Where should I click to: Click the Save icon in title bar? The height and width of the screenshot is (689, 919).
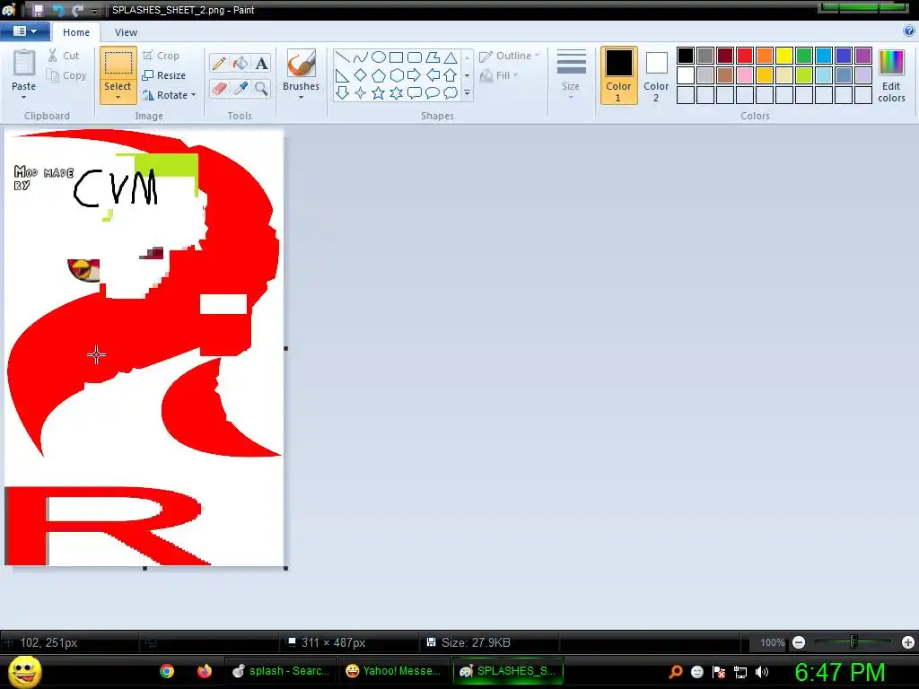(38, 10)
